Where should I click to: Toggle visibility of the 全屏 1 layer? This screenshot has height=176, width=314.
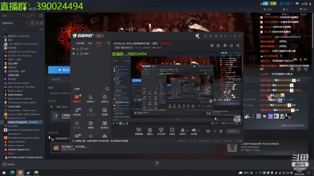click(73, 54)
